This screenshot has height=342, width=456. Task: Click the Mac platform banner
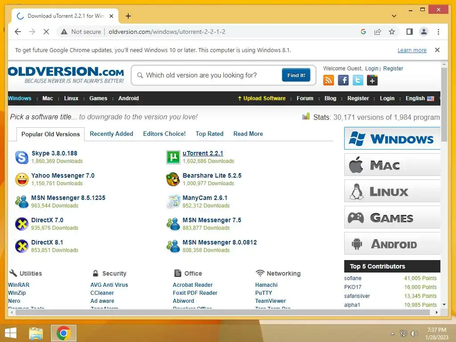[x=392, y=165]
